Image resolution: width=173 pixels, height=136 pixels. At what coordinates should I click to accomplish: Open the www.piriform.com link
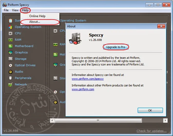83,89
